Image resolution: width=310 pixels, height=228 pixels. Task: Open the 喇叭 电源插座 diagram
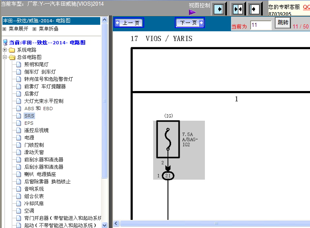click(40, 174)
